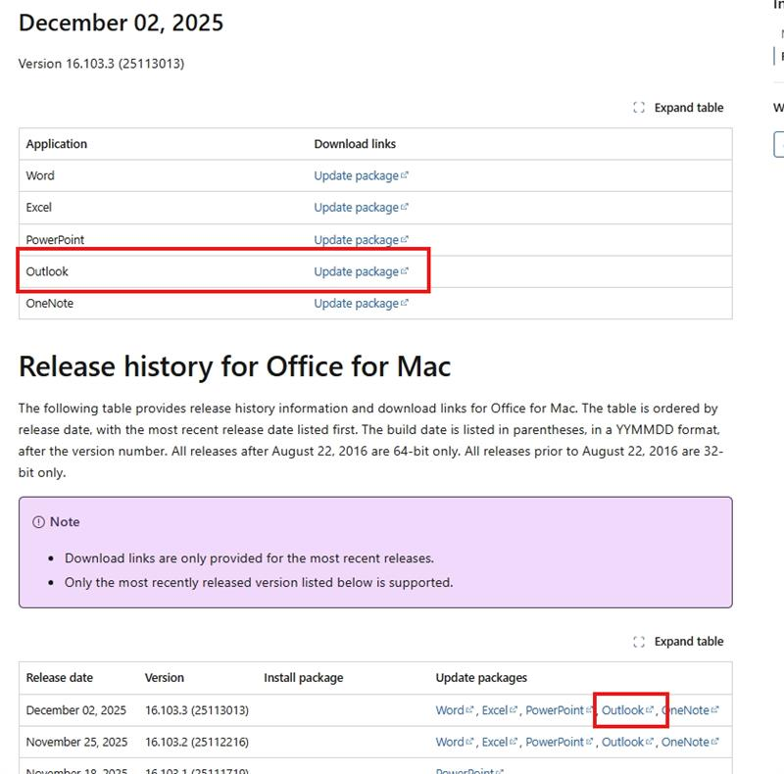Viewport: 784px width, 774px height.
Task: Open Outlook link in December 02, 2025 row
Action: point(627,710)
